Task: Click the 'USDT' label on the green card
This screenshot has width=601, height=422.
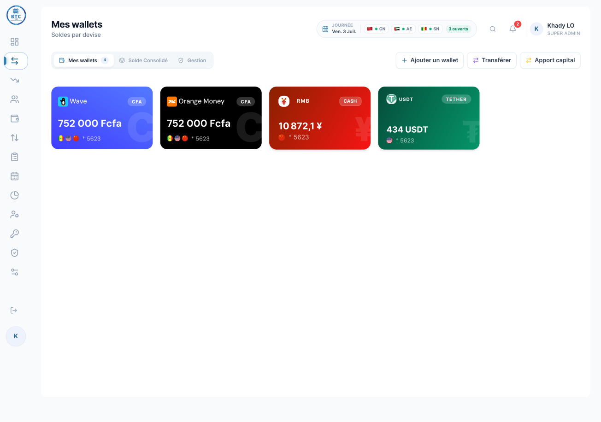Action: (x=406, y=99)
